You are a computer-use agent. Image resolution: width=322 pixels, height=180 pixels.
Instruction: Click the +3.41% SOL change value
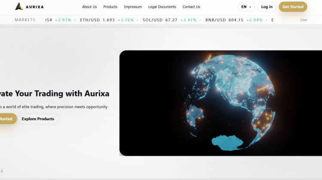click(188, 20)
